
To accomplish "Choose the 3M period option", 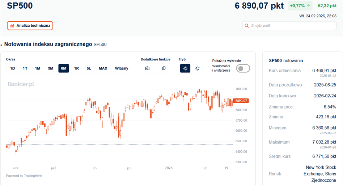I will 51,68.
